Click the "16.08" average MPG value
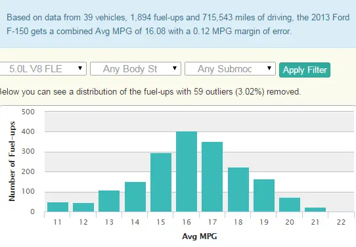The height and width of the screenshot is (247, 356). 155,31
